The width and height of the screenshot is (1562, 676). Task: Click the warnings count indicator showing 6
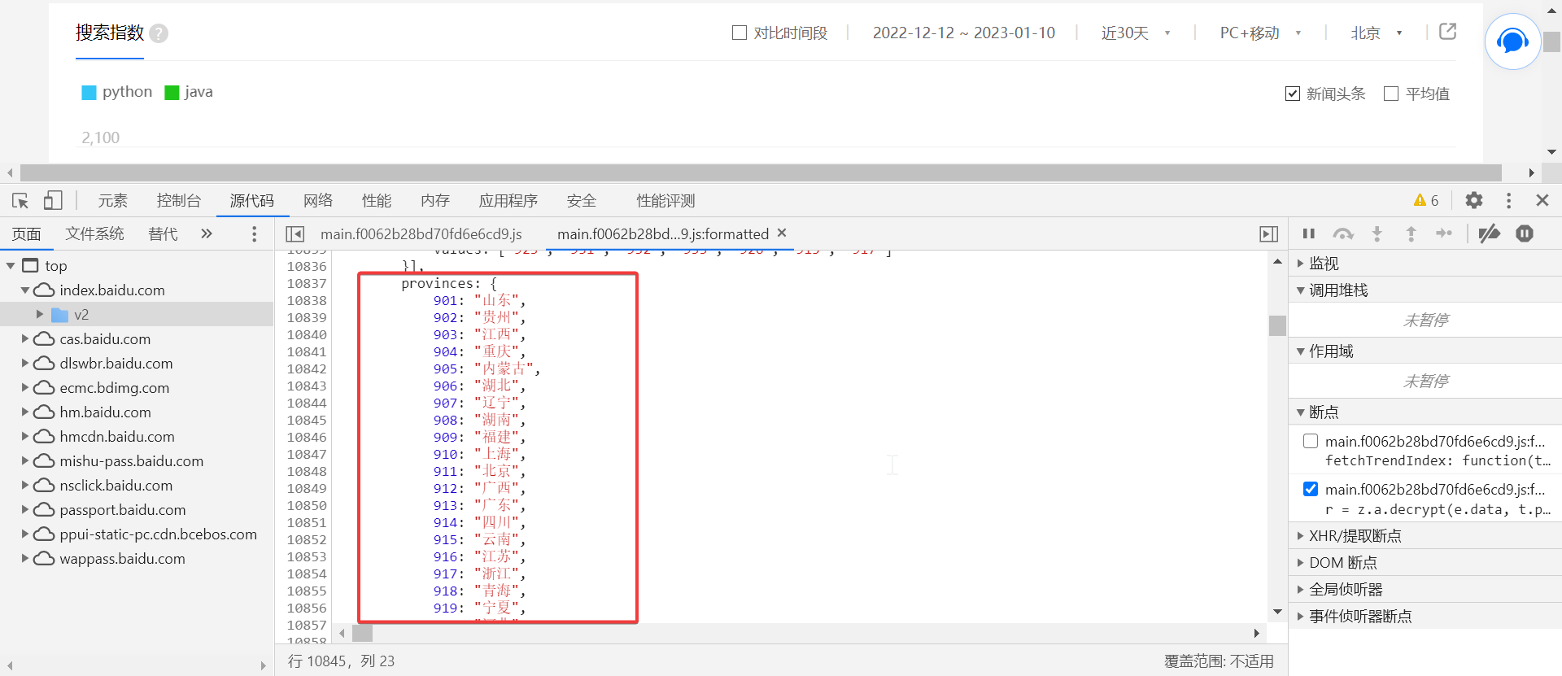[1426, 200]
